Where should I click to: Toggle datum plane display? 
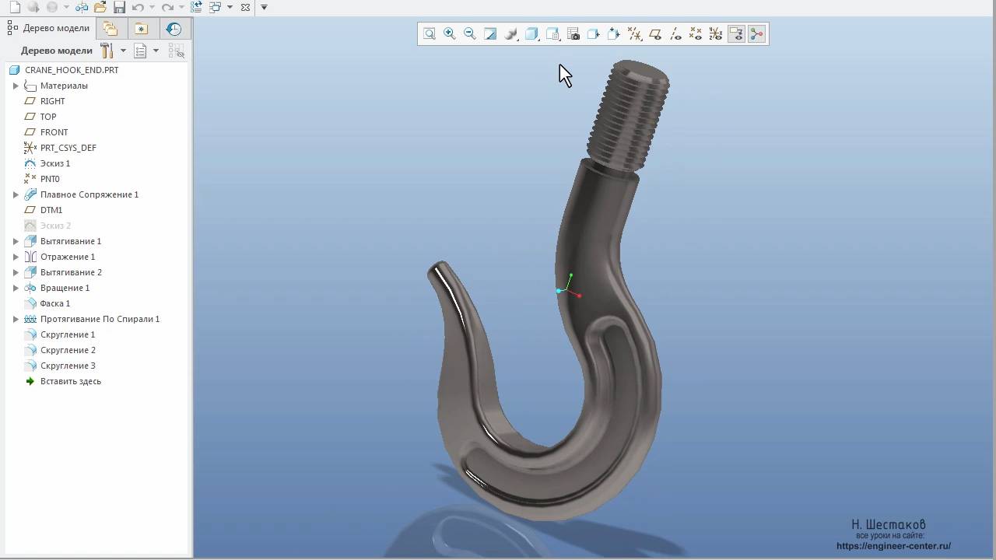(x=655, y=33)
